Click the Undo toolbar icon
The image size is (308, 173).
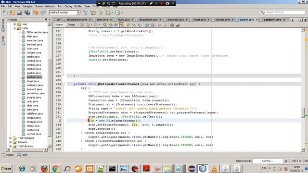point(36,12)
